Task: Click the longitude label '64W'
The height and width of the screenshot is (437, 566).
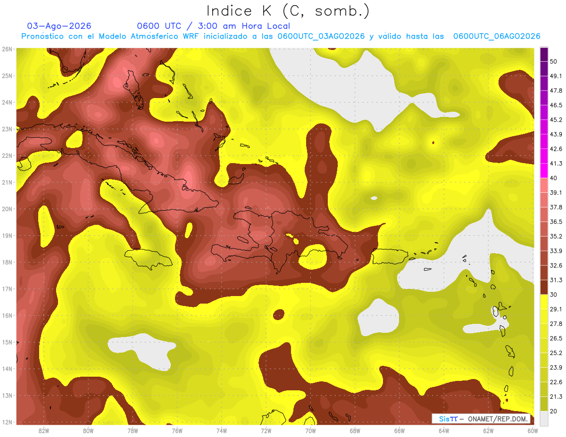Action: point(444,430)
